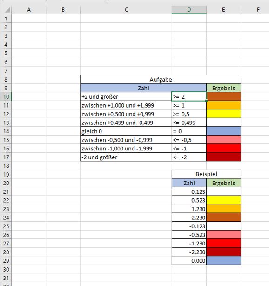
Task: Select cell with value 0,523
Action: [x=189, y=200]
